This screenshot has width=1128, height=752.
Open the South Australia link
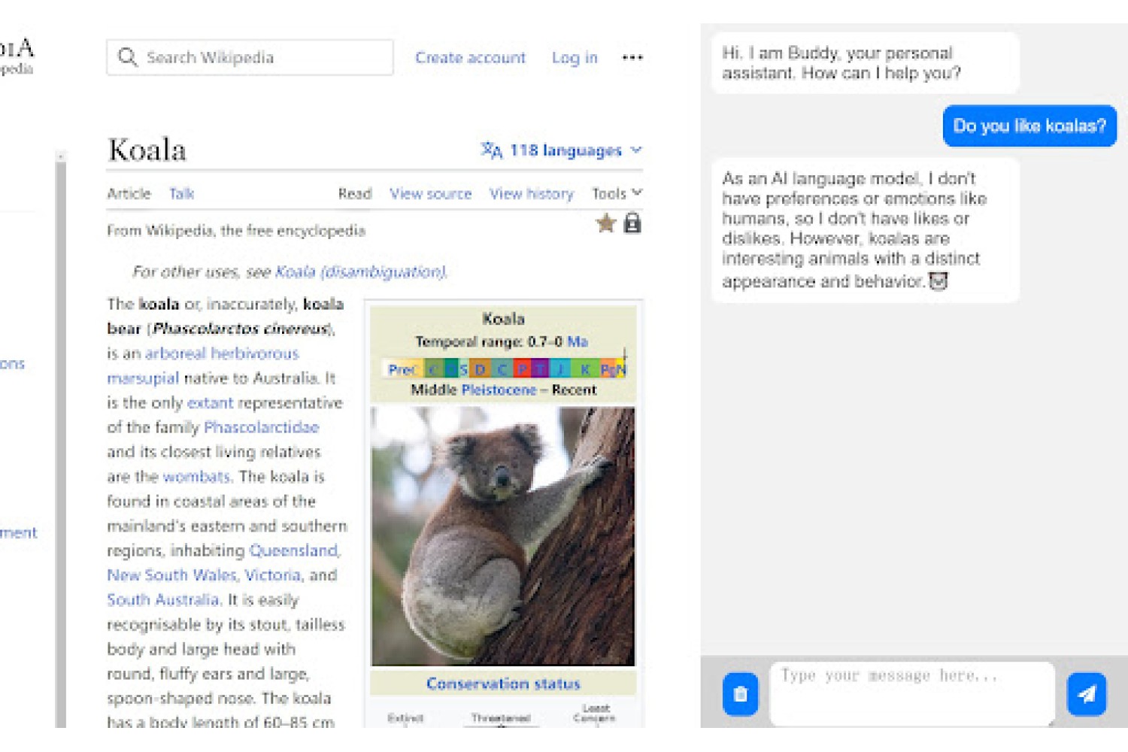click(x=163, y=600)
